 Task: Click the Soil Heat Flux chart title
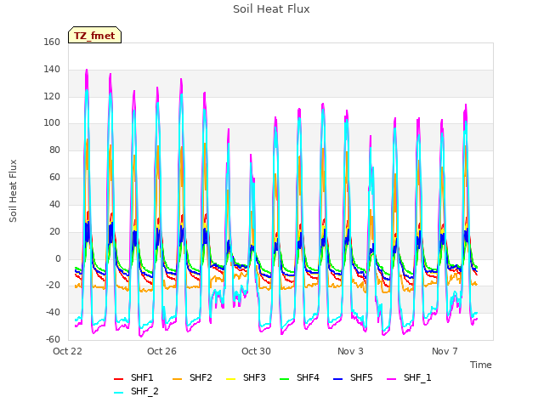[x=271, y=9]
